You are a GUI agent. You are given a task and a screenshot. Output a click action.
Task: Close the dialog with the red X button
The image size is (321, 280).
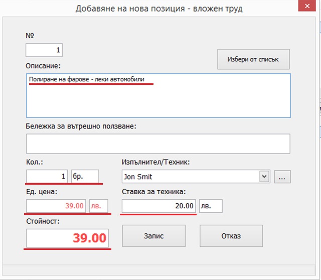pos(307,6)
